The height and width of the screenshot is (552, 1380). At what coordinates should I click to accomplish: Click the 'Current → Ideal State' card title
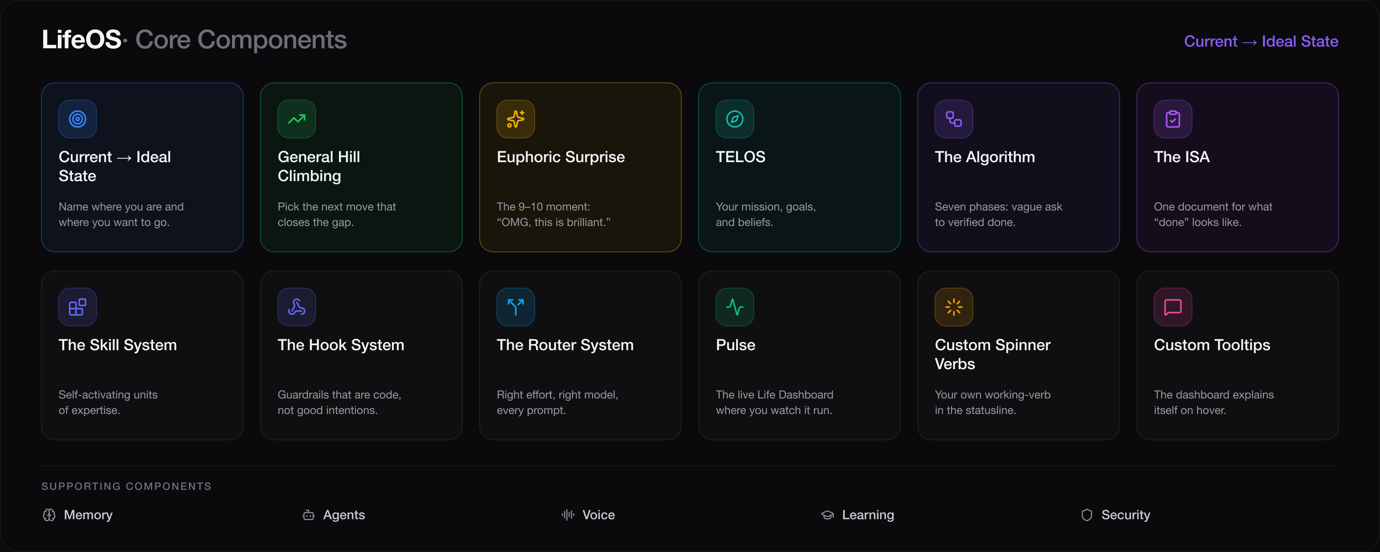pyautogui.click(x=115, y=166)
